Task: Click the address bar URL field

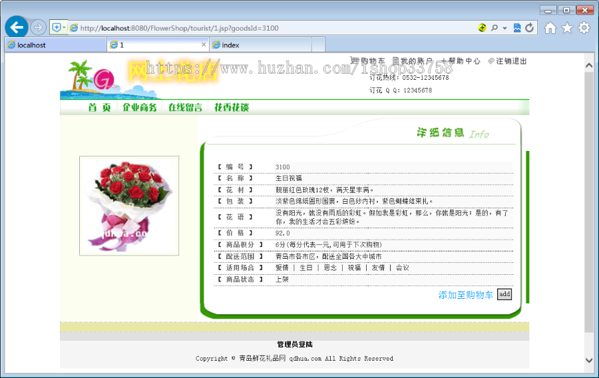Action: pos(272,28)
